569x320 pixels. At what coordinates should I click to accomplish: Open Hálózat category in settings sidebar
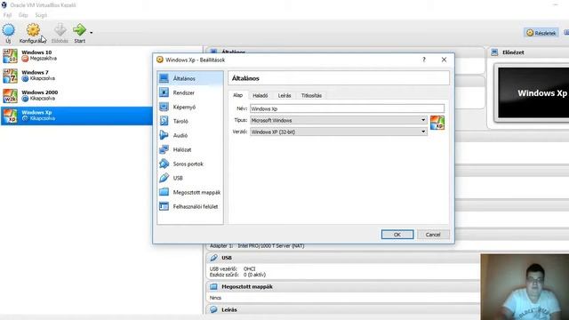[190, 149]
